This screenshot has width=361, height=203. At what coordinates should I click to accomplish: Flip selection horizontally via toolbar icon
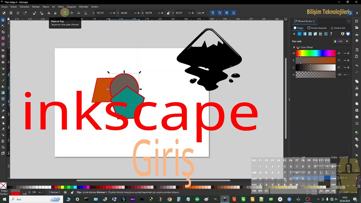[x=49, y=13]
